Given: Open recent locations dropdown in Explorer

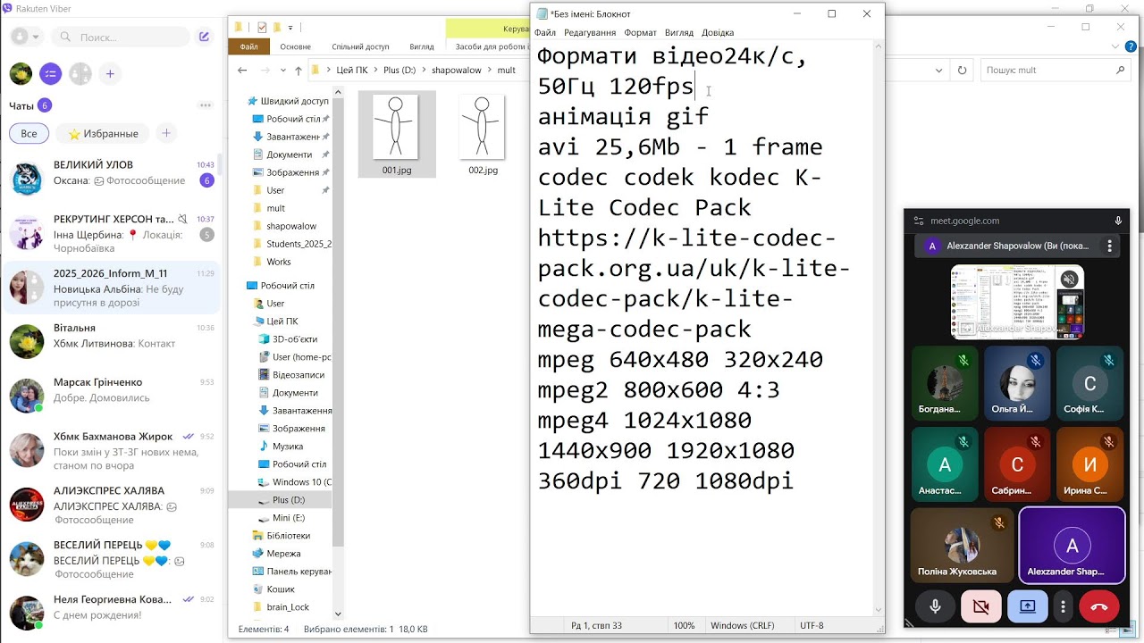Looking at the screenshot, I should (x=283, y=70).
